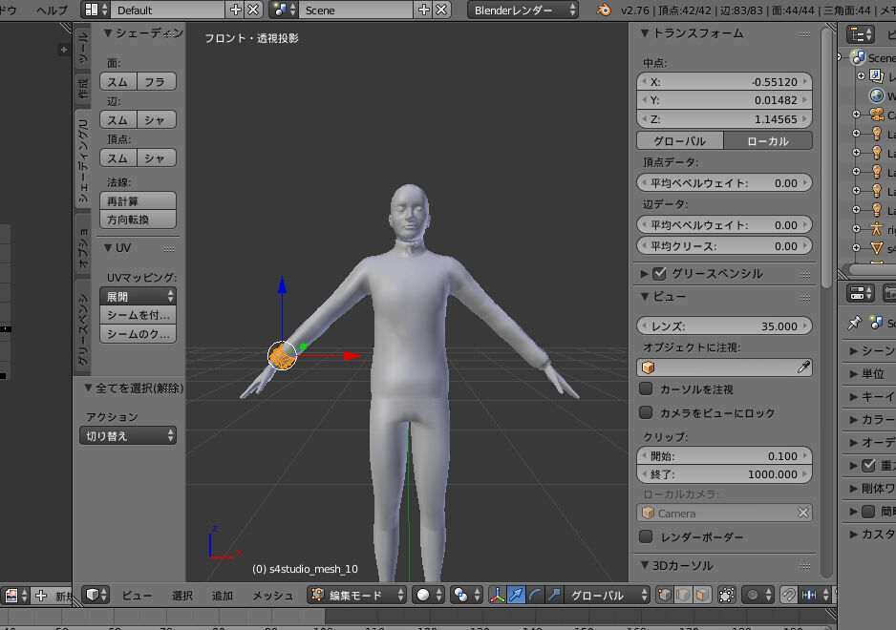Open the 展開 UV mapping dropdown
Image resolution: width=896 pixels, height=630 pixels.
pyautogui.click(x=138, y=297)
